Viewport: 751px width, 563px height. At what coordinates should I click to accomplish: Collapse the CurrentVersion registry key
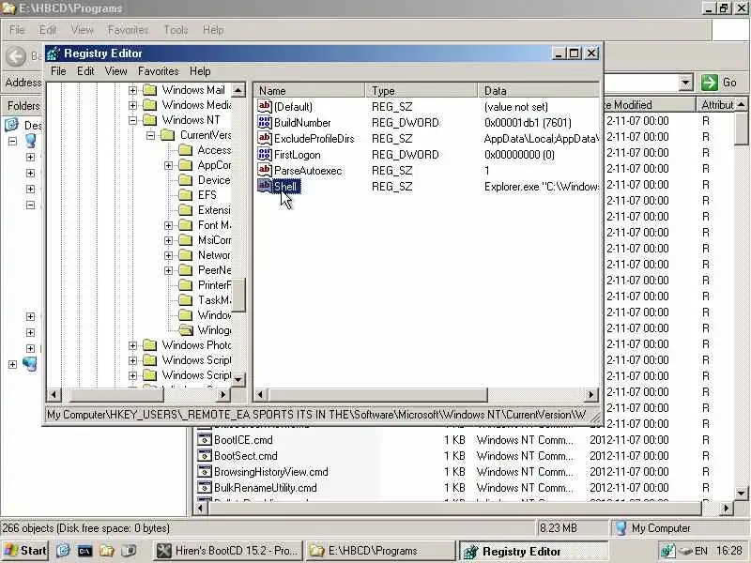151,135
